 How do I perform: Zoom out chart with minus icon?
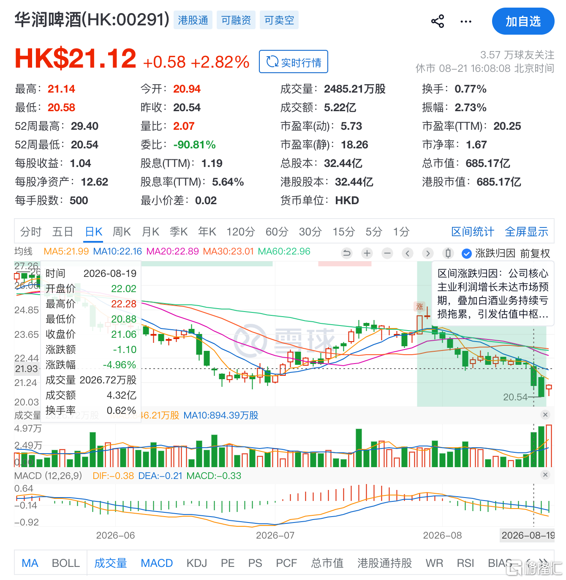(387, 253)
